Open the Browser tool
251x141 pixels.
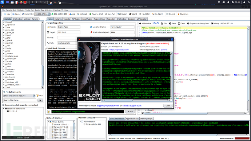click(x=122, y=14)
